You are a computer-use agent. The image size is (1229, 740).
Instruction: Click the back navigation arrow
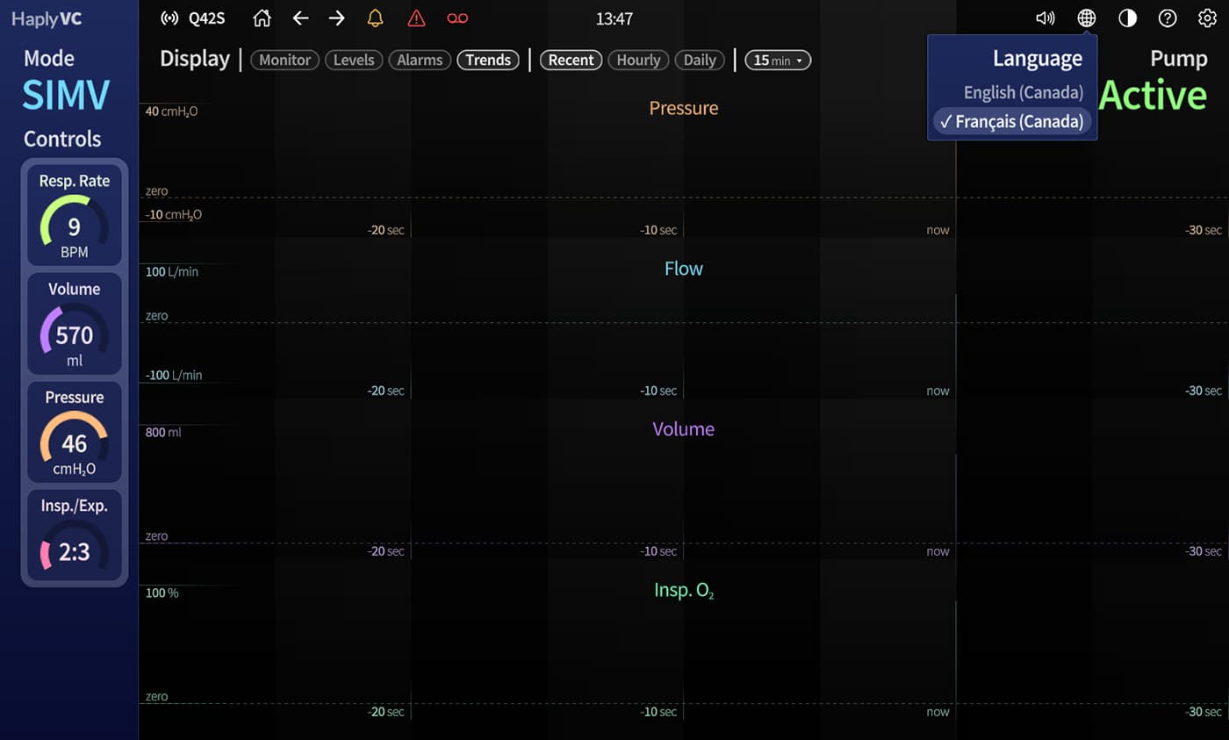[300, 18]
